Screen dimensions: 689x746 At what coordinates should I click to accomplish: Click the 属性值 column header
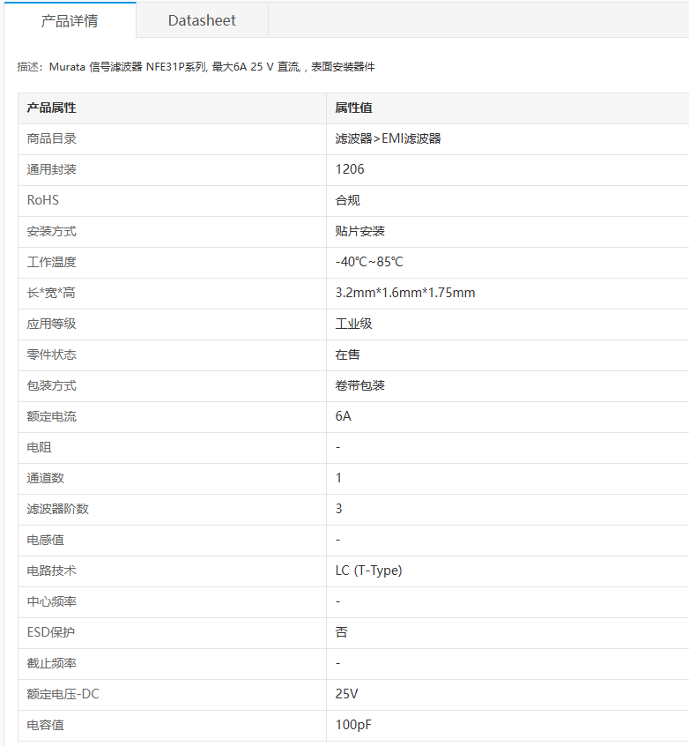pos(353,108)
